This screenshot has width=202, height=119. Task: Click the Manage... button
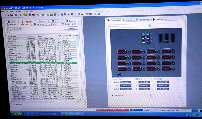point(72,28)
